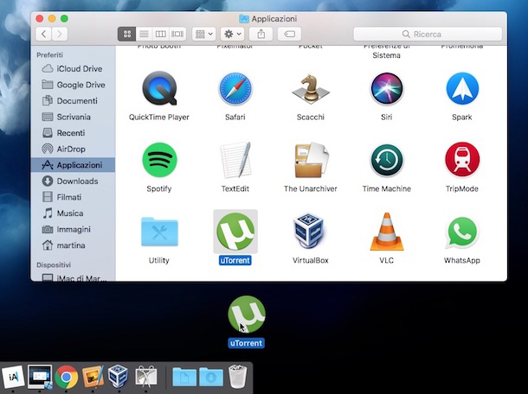This screenshot has height=394, width=528.
Task: Open the Trash in the Dock
Action: tap(237, 377)
